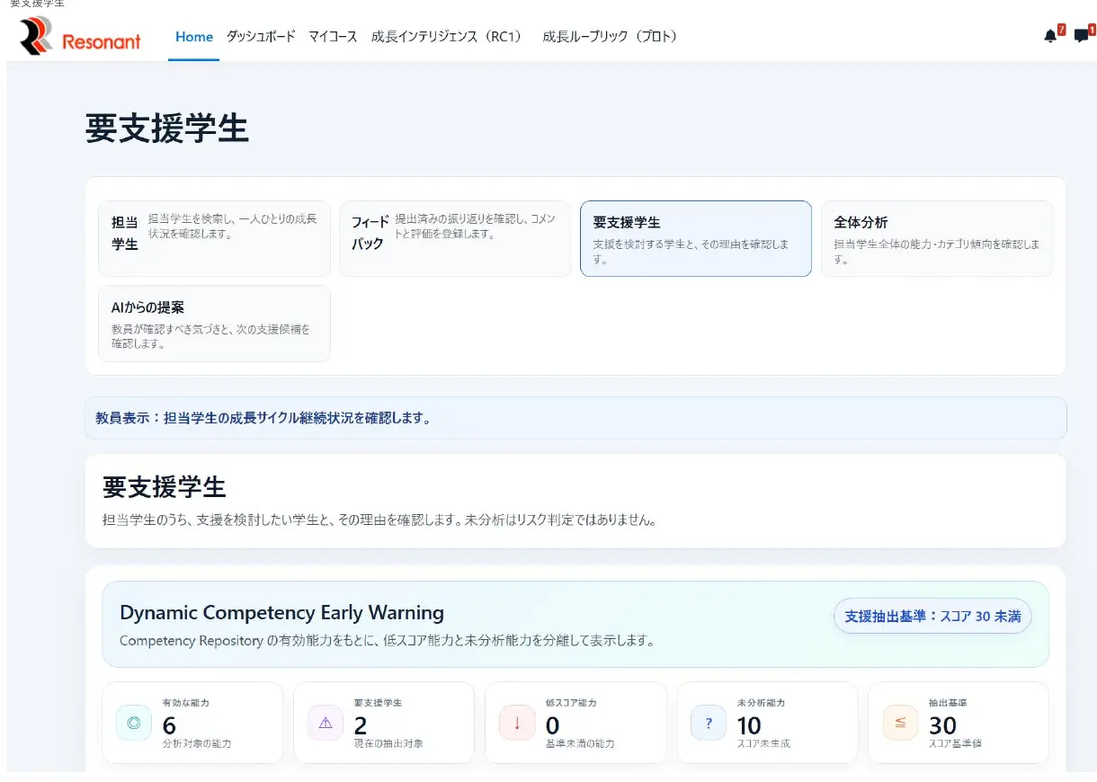Click the 要支援学生 warning triangle icon
The height and width of the screenshot is (782, 1097).
326,723
